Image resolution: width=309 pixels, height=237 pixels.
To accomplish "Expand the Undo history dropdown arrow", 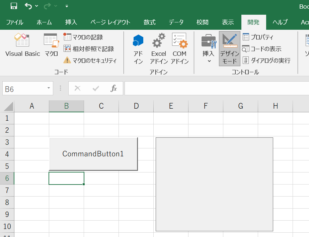I will point(36,6).
